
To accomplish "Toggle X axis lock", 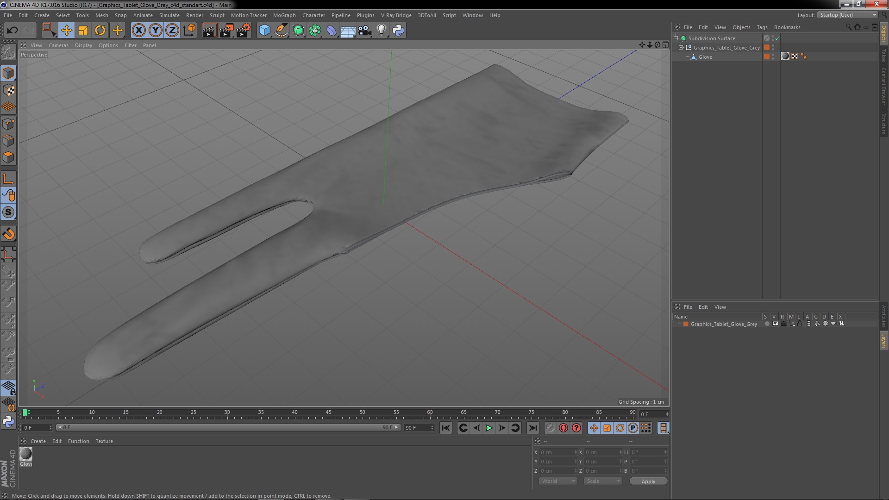I will [x=138, y=31].
